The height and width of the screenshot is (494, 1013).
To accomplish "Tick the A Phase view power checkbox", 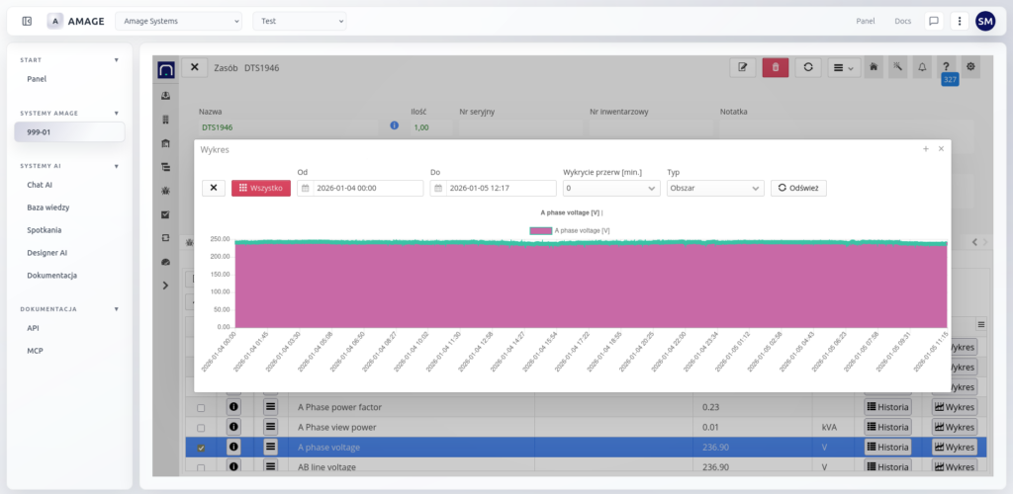I will pos(201,428).
